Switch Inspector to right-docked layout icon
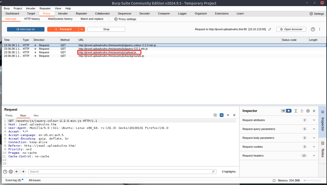The image size is (327, 185). (x=288, y=111)
